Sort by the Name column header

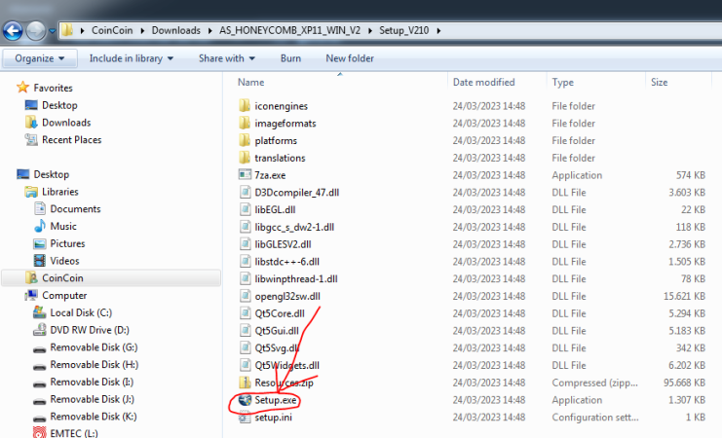click(x=251, y=82)
